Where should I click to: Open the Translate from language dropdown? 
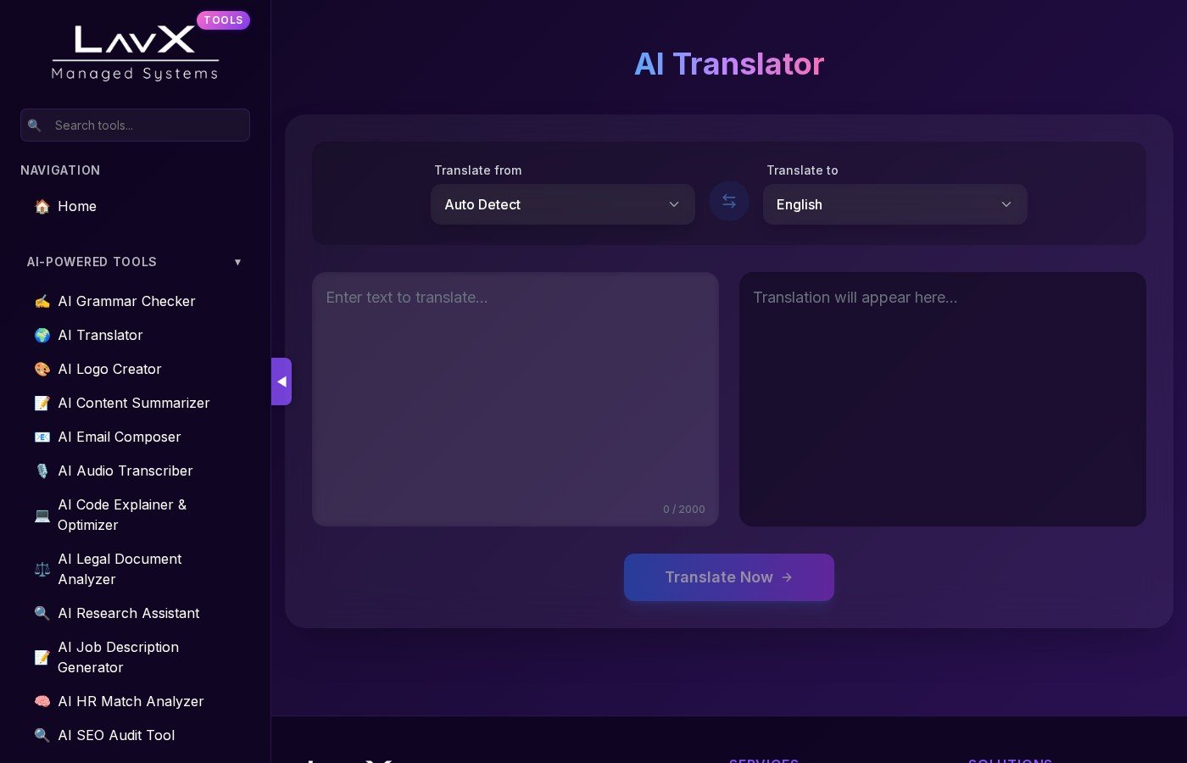[562, 204]
